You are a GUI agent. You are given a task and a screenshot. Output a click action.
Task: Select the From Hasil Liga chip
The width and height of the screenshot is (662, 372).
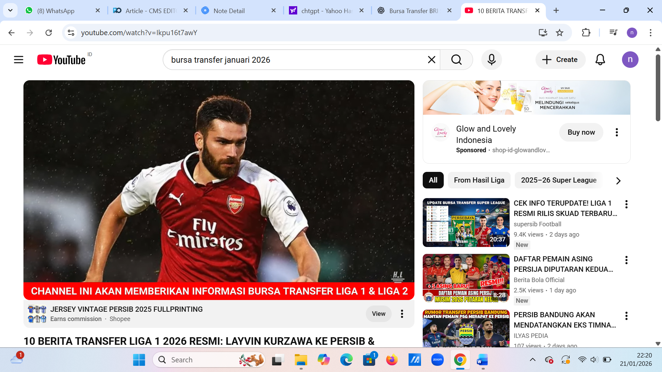tap(479, 180)
